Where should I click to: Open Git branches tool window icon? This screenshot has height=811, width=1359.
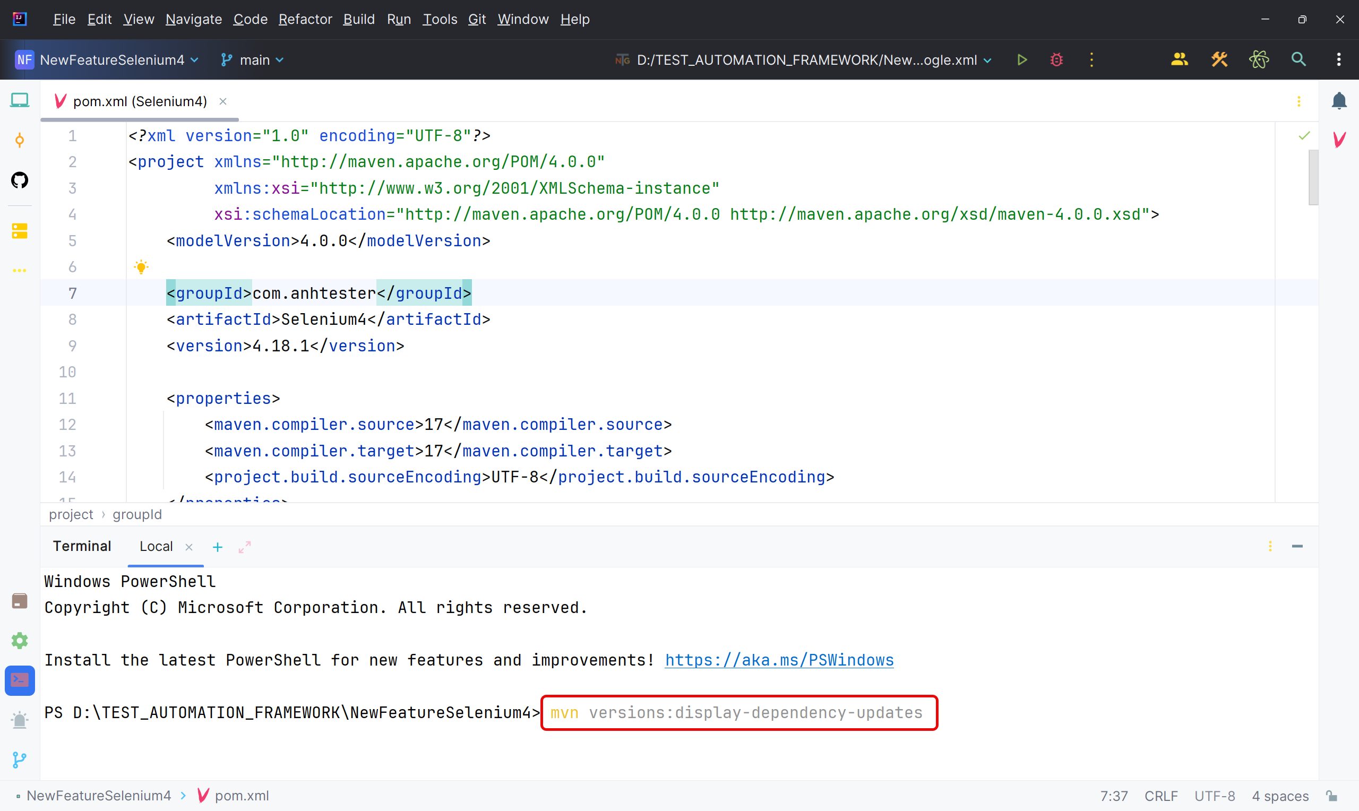[20, 760]
